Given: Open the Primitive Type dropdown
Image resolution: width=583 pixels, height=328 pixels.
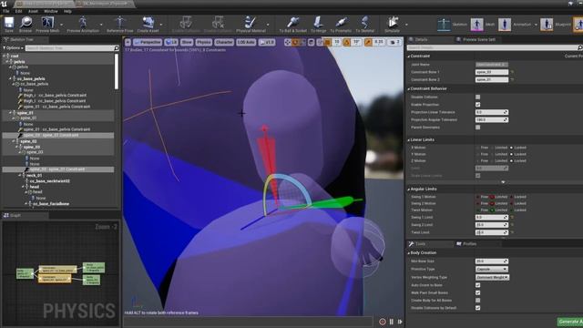Looking at the screenshot, I should click(x=492, y=269).
